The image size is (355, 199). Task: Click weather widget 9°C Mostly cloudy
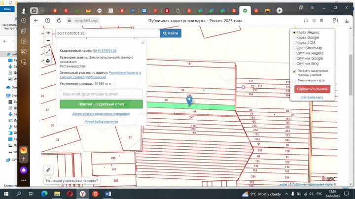[x=261, y=194]
